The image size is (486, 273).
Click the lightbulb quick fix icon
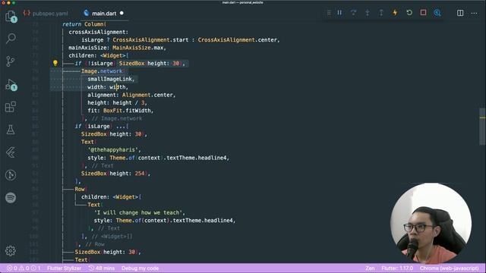[x=55, y=63]
